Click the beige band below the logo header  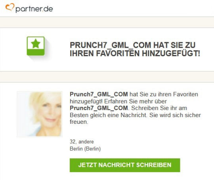click(107, 22)
